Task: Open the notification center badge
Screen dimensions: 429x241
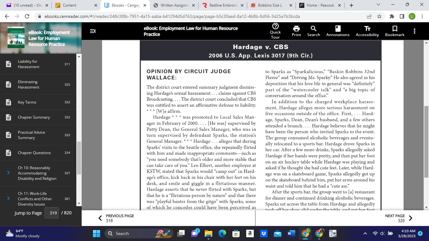Action: coord(420,233)
